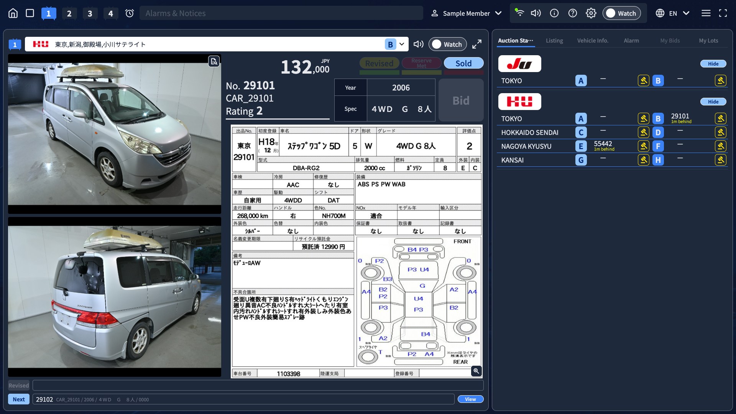
Task: Go to the home icon
Action: click(x=13, y=13)
